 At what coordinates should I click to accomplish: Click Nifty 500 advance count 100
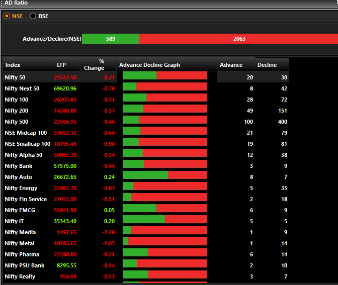(248, 122)
